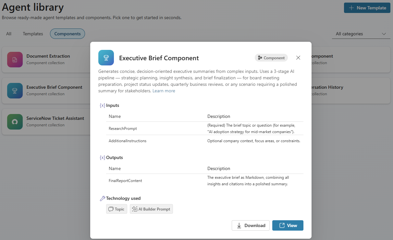Select the Components tab

pyautogui.click(x=68, y=34)
